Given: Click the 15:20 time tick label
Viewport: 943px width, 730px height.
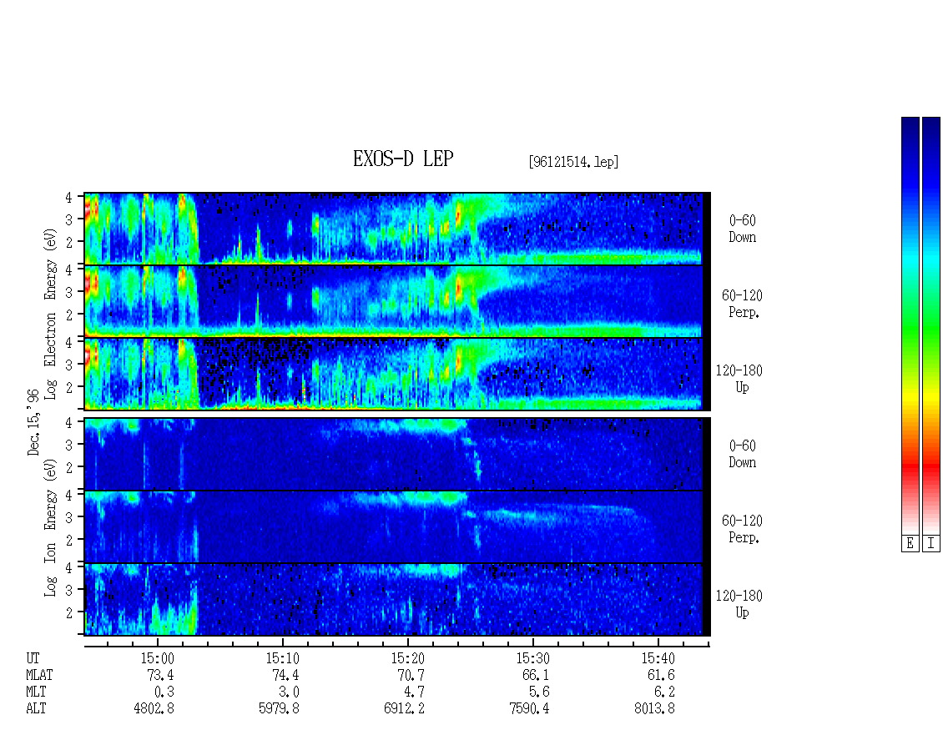Looking at the screenshot, I should point(407,658).
